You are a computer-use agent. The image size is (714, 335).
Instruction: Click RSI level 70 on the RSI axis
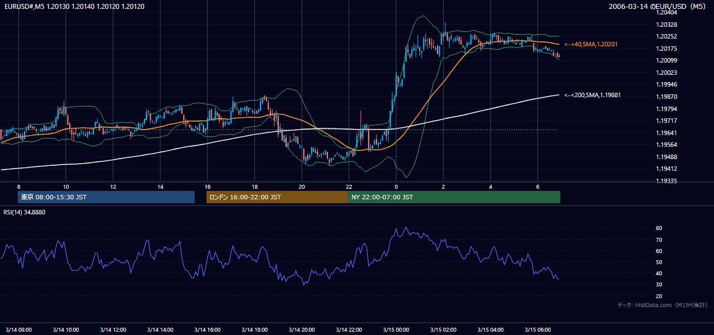(659, 240)
